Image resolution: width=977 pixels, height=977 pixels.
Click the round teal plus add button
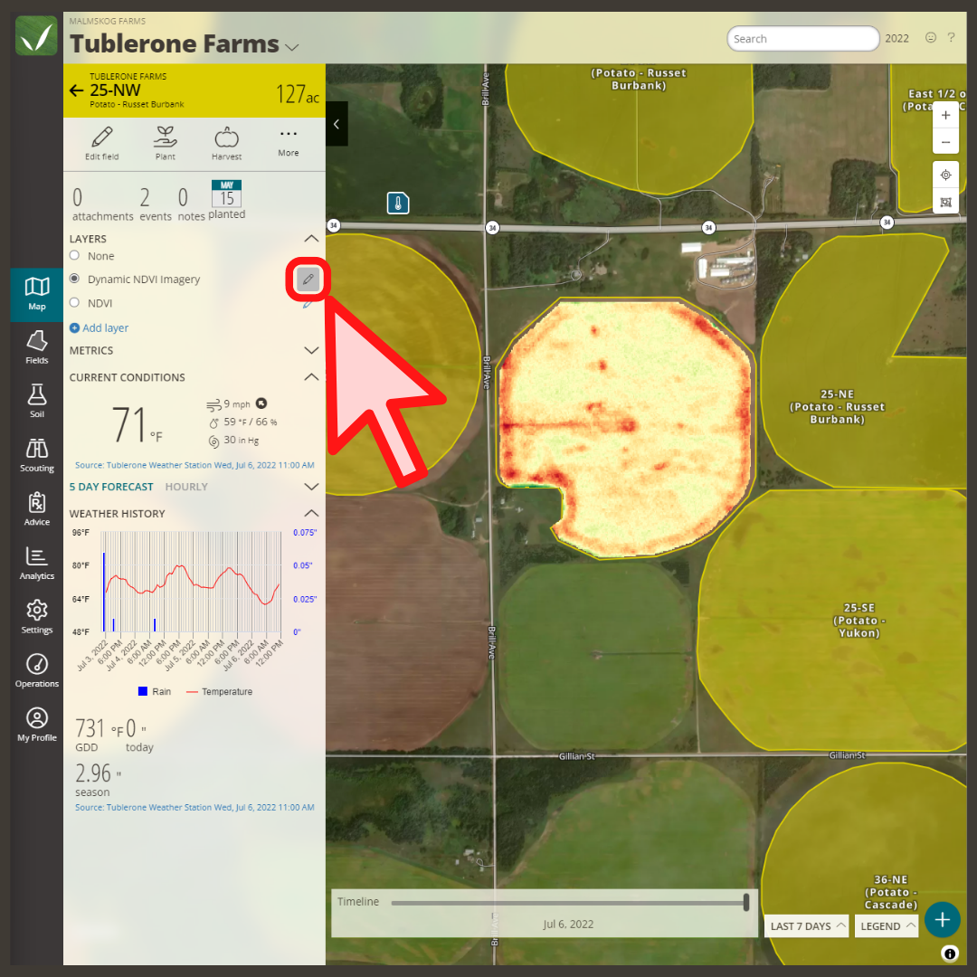pos(942,920)
